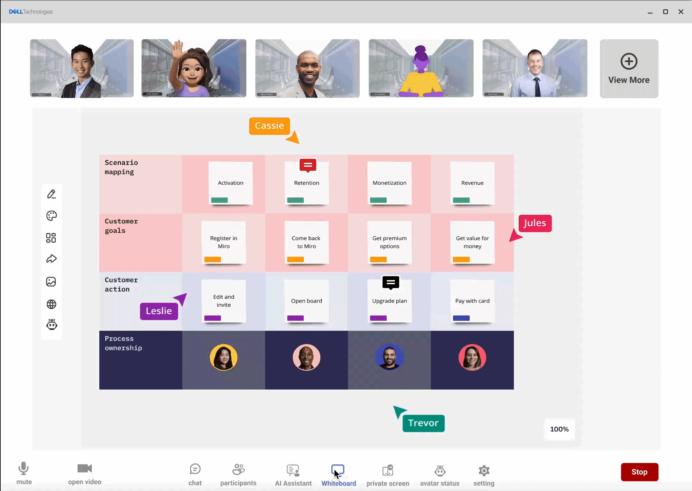692x491 pixels.
Task: Select the purple AI avatar thumbnail
Action: (x=421, y=68)
